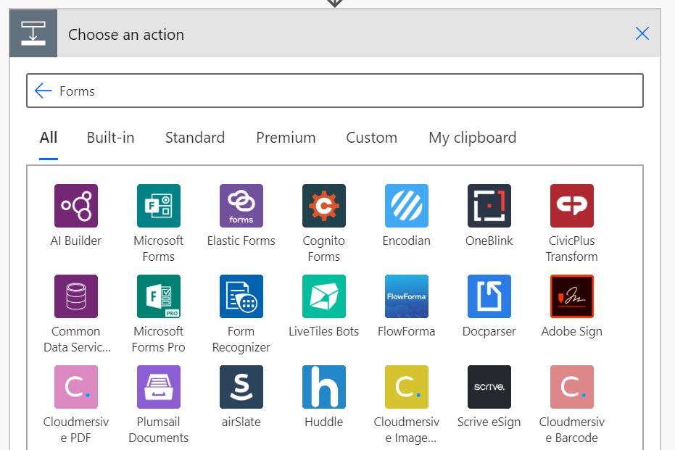Viewport: 675px width, 450px height.
Task: Select the Encodian connector
Action: point(406,206)
